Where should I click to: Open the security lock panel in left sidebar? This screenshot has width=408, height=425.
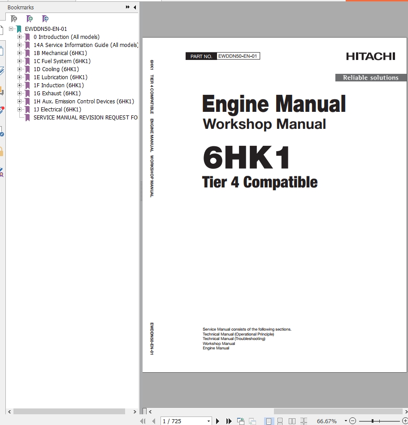(x=2, y=152)
